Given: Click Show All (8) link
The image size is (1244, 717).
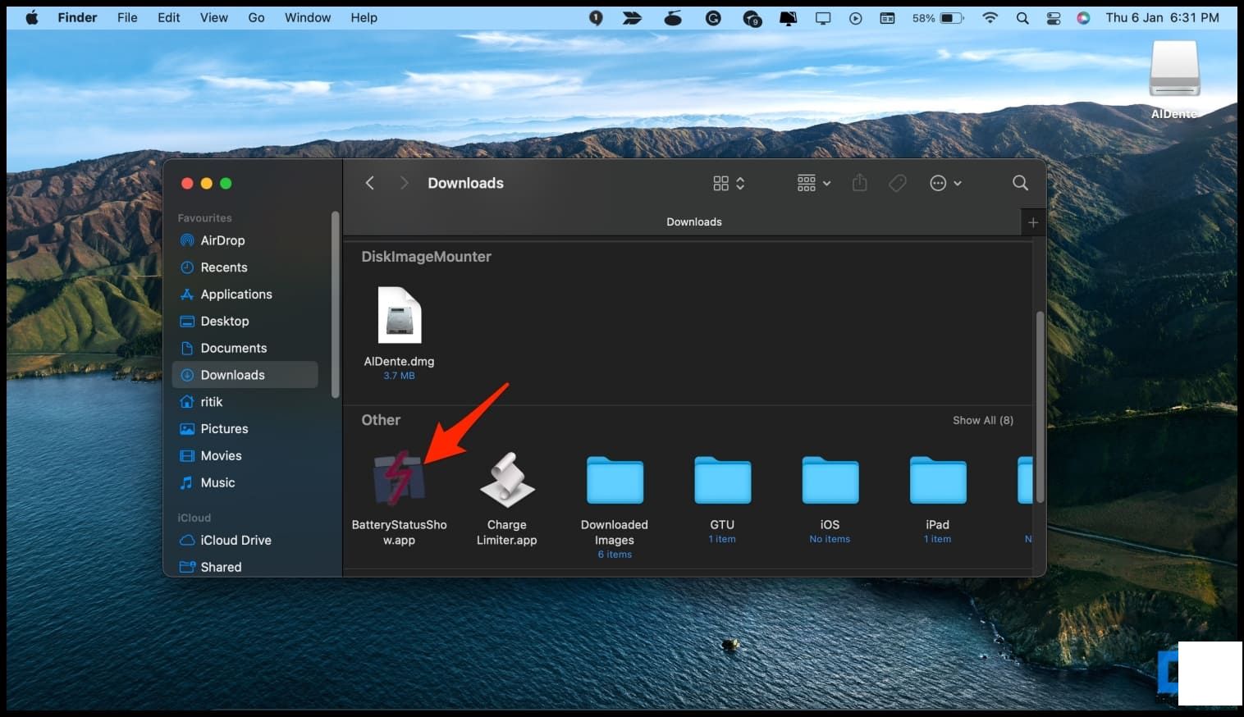Looking at the screenshot, I should coord(983,420).
